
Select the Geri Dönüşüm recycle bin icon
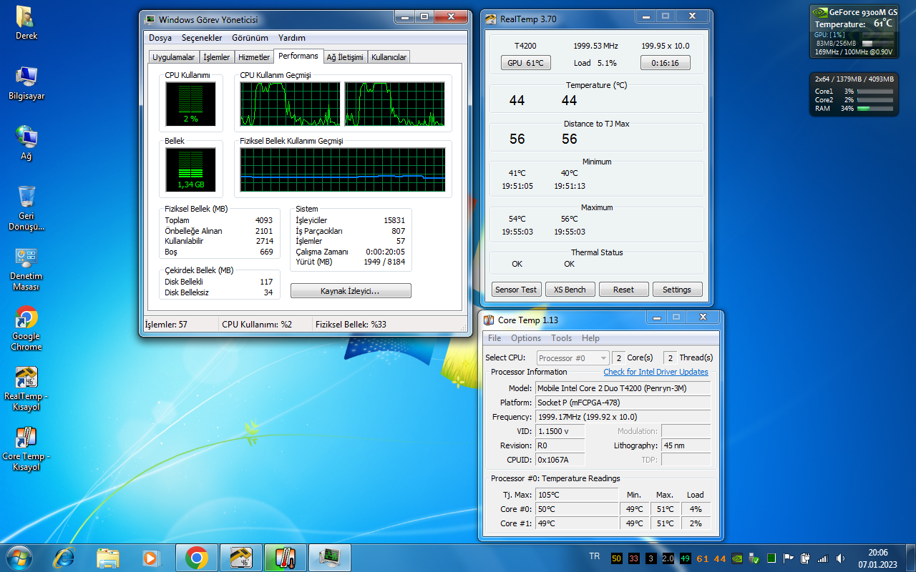click(26, 208)
